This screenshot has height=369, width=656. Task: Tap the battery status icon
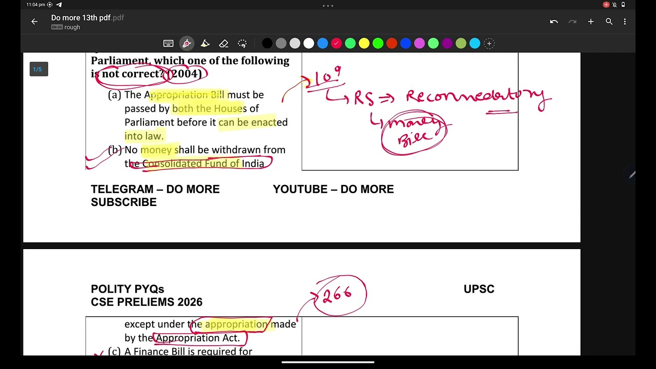click(623, 5)
